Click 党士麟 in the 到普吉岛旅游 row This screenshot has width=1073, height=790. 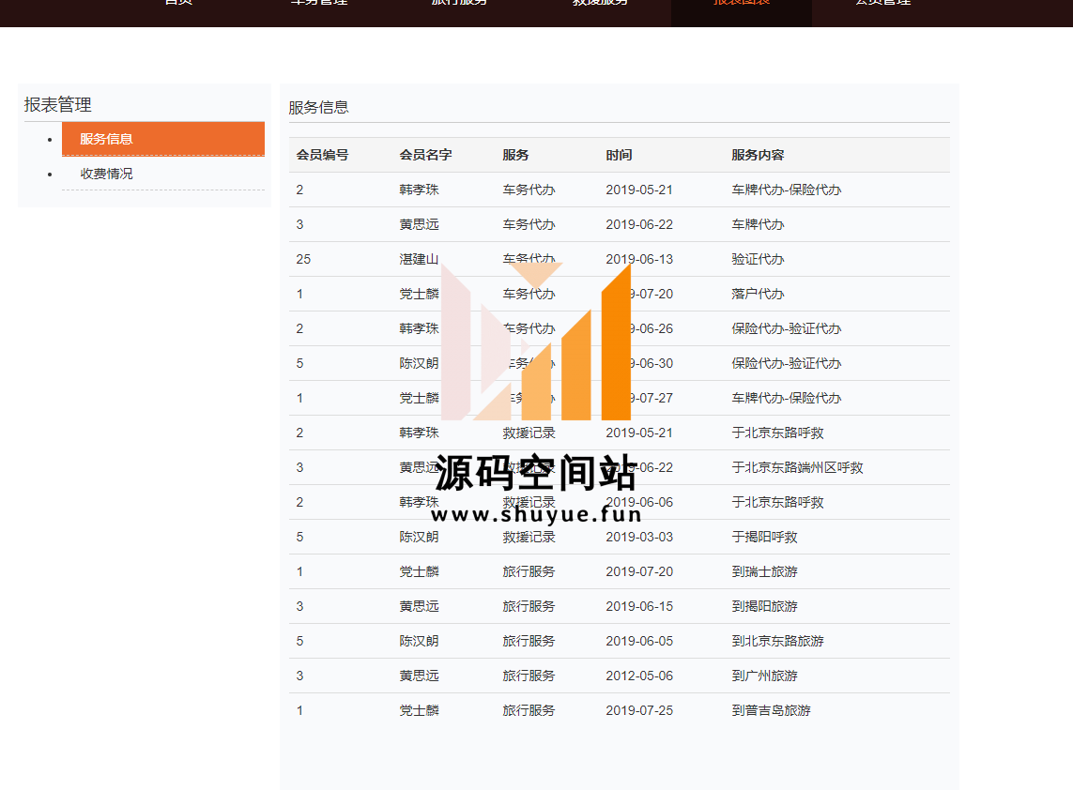point(419,710)
